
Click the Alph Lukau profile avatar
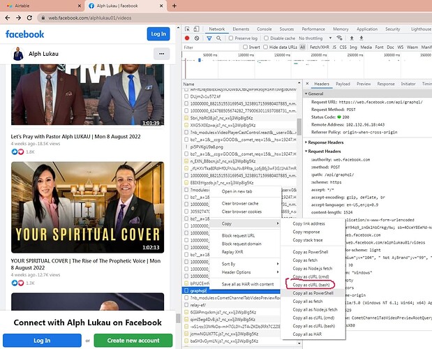(18, 54)
